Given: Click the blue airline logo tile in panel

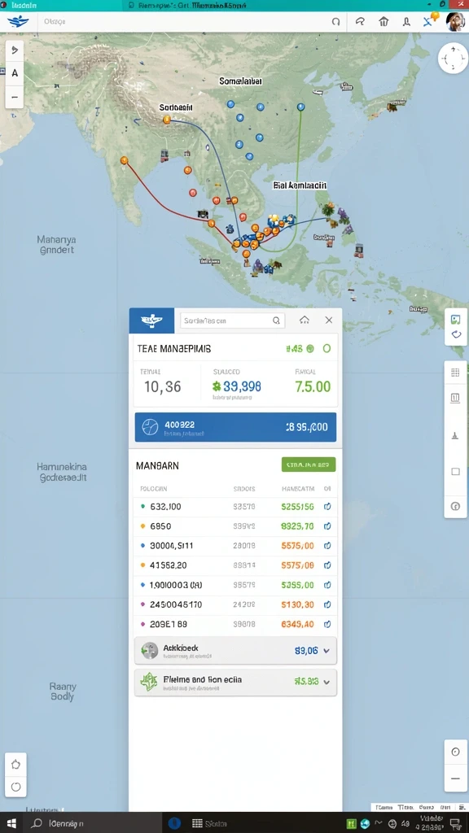Looking at the screenshot, I should click(151, 321).
